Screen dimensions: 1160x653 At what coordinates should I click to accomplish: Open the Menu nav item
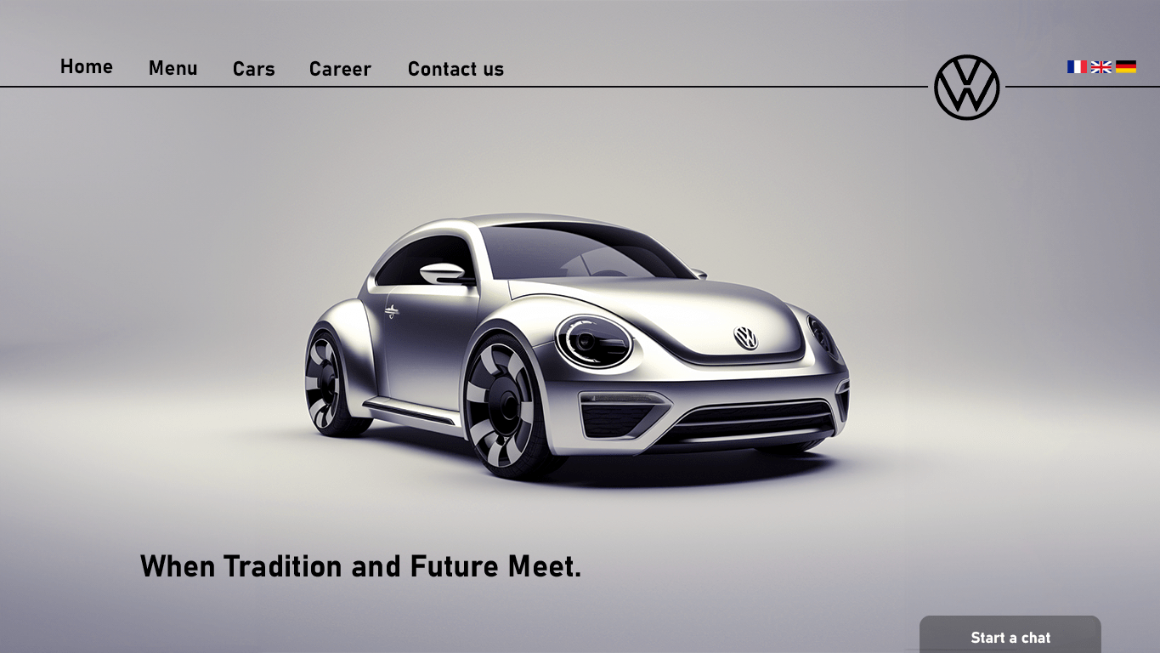click(173, 68)
